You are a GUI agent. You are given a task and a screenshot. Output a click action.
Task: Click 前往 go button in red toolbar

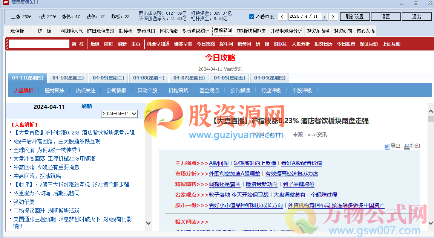[78, 44]
